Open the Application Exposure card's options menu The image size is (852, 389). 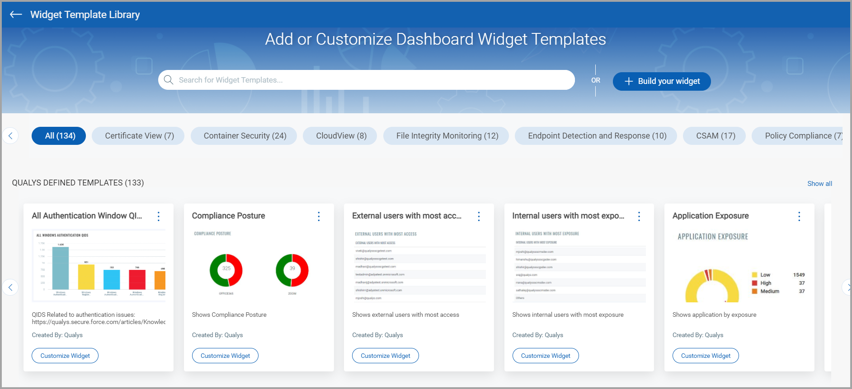[x=799, y=216]
